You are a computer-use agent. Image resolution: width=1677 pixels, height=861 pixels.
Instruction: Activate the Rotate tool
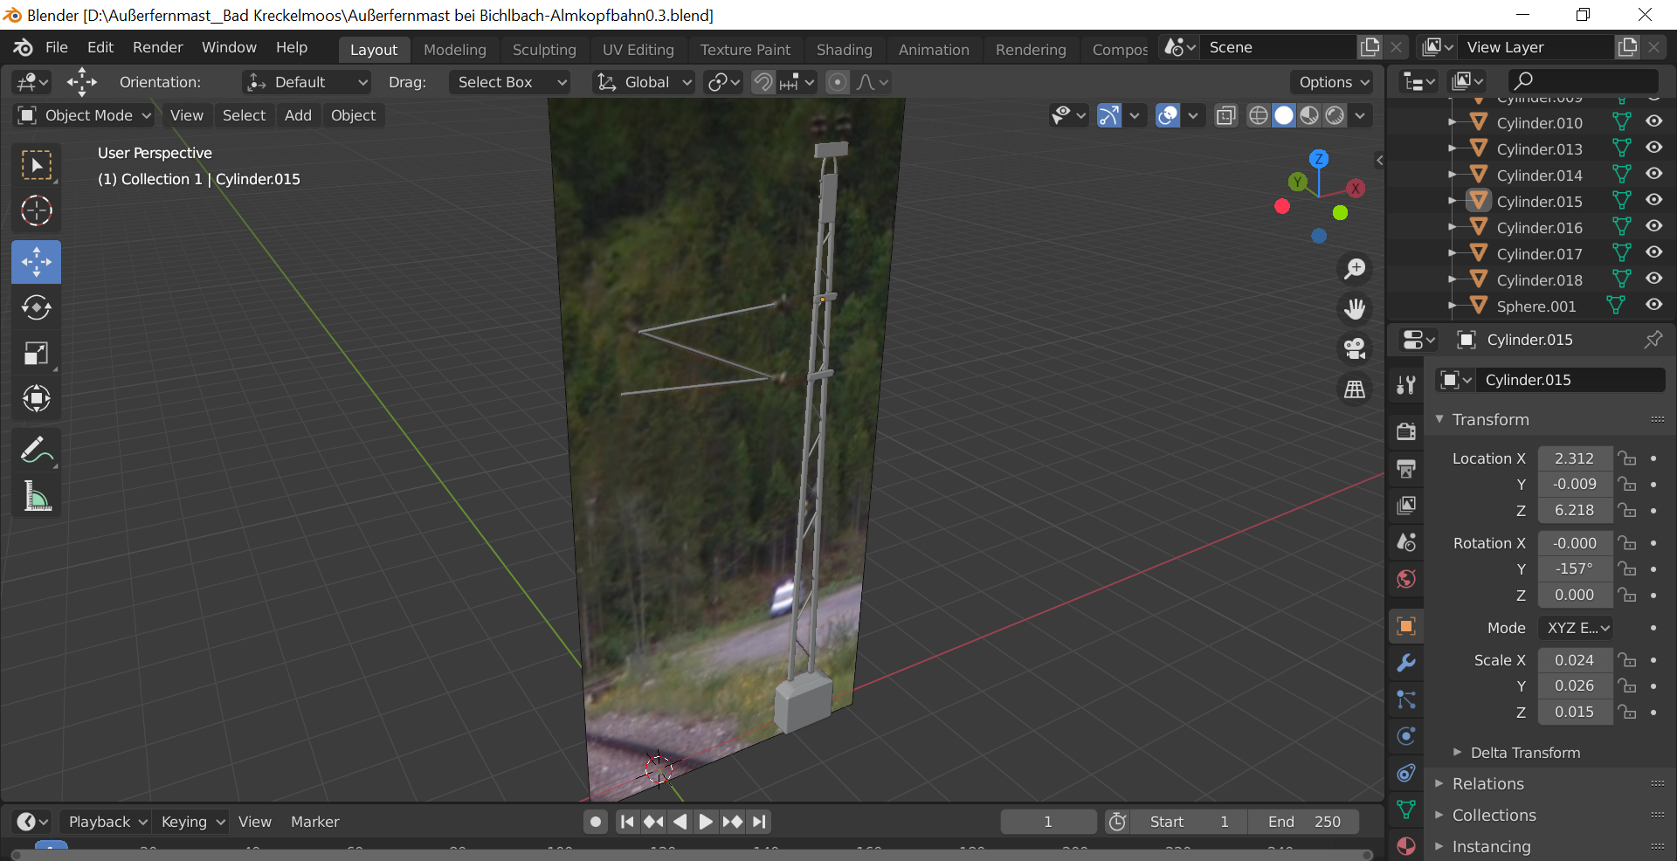pyautogui.click(x=36, y=307)
